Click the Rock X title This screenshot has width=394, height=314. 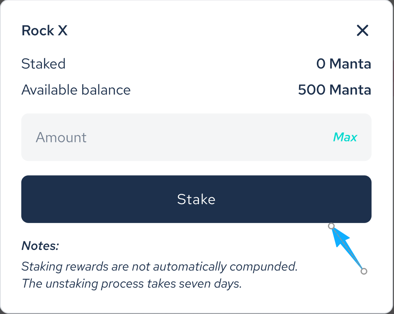tap(44, 30)
